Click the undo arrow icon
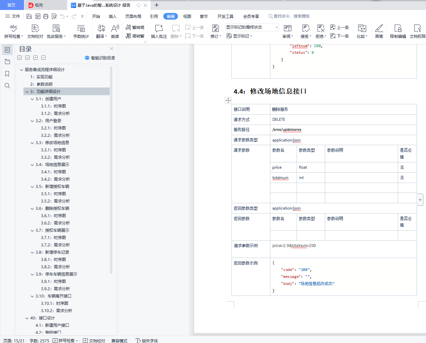The image size is (426, 343). click(63, 16)
